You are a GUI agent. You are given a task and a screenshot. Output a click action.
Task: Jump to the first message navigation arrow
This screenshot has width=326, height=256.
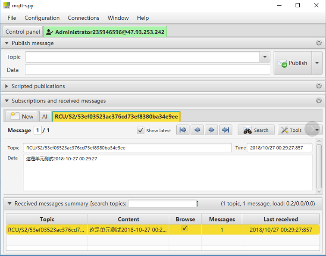[x=184, y=130]
